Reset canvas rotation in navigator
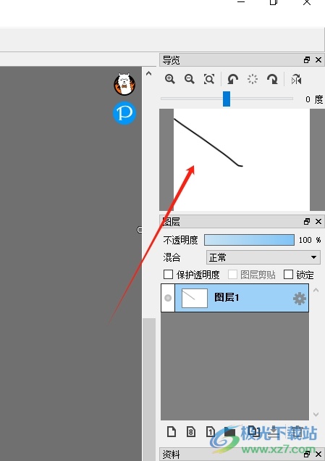Viewport: 325px width, 461px height. click(x=253, y=79)
